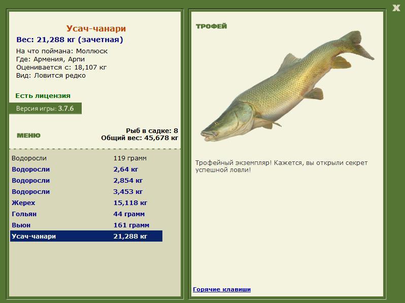Image resolution: width=405 pixels, height=303 pixels.
Task: Click the Есть лицензия label
Action: tap(43, 95)
